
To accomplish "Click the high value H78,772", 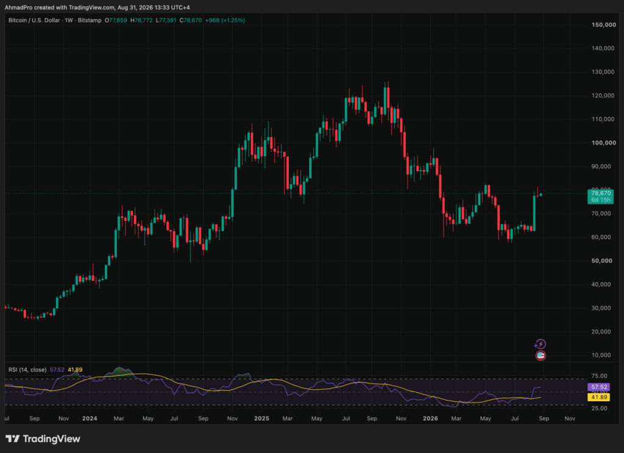I will 141,20.
